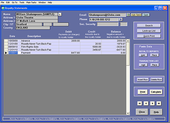This screenshot has height=123, width=170.
Task: Click the Quick Print button
Action: click(x=149, y=36)
